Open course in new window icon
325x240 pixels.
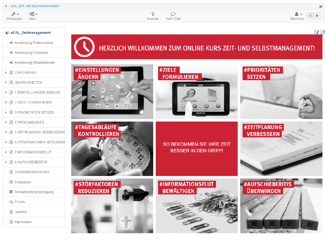[x=323, y=32]
